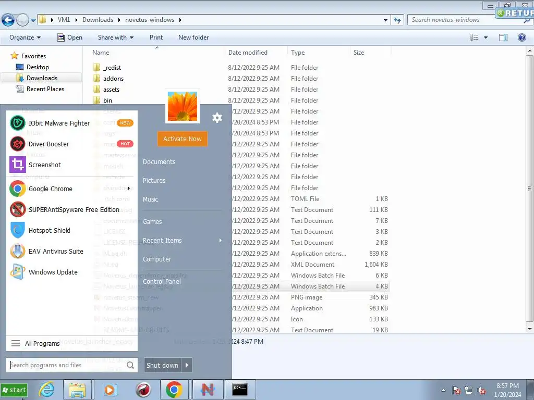Select the assets folder
The height and width of the screenshot is (400, 534).
111,90
